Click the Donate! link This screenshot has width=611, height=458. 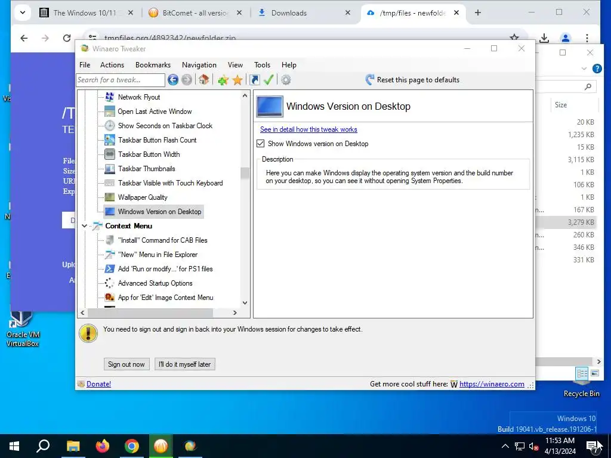[98, 384]
